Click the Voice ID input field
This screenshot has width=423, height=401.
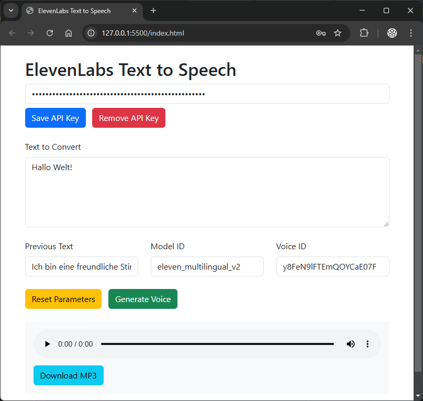coord(333,266)
